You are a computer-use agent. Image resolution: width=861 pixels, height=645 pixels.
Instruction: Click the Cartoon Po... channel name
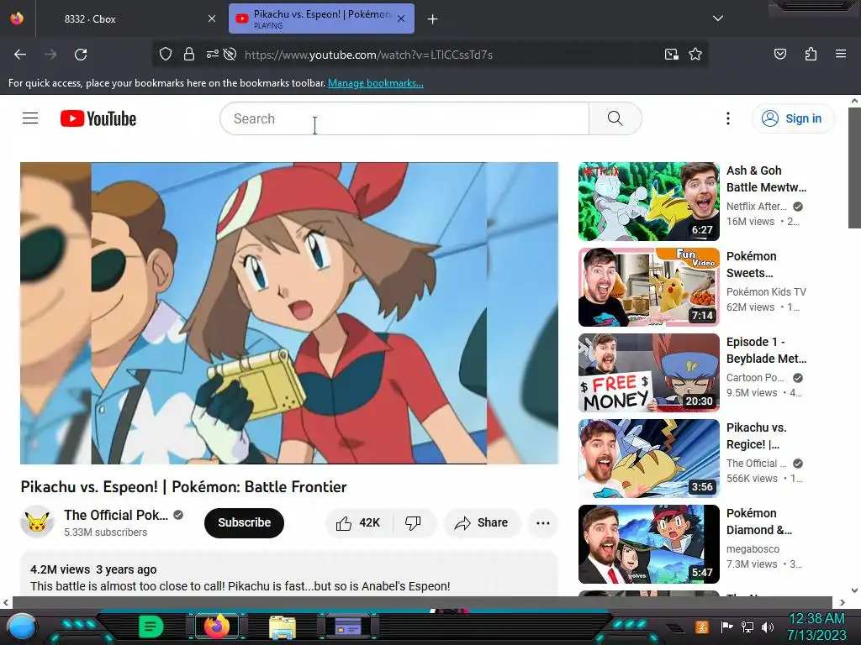pos(756,377)
